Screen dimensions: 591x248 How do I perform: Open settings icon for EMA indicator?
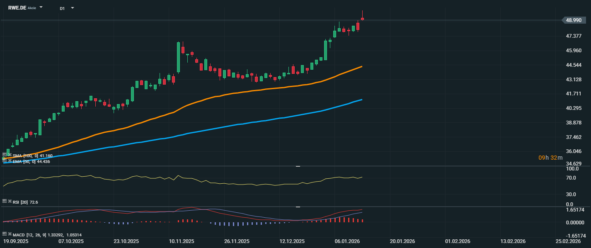(x=4, y=161)
